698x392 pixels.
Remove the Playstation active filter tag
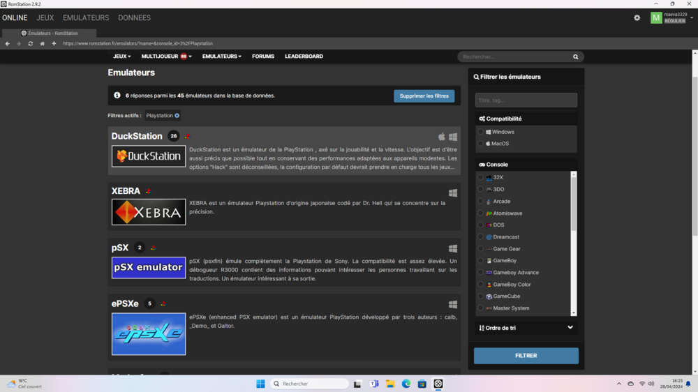pos(177,116)
